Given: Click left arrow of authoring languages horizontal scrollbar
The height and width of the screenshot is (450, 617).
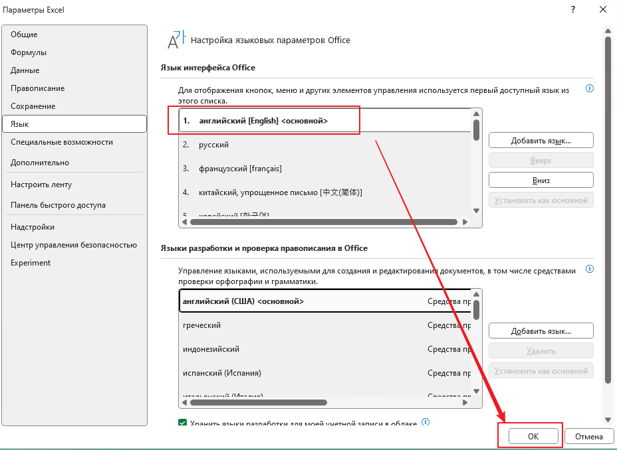Looking at the screenshot, I should 185,402.
